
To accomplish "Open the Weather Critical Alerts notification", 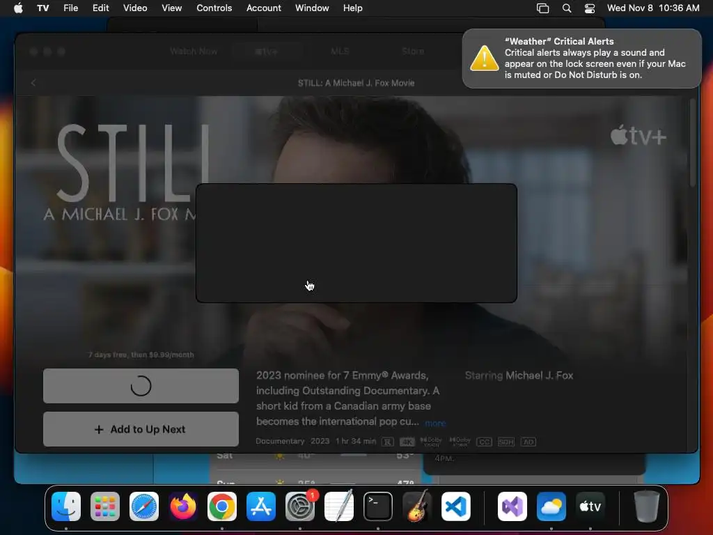I will [581, 59].
